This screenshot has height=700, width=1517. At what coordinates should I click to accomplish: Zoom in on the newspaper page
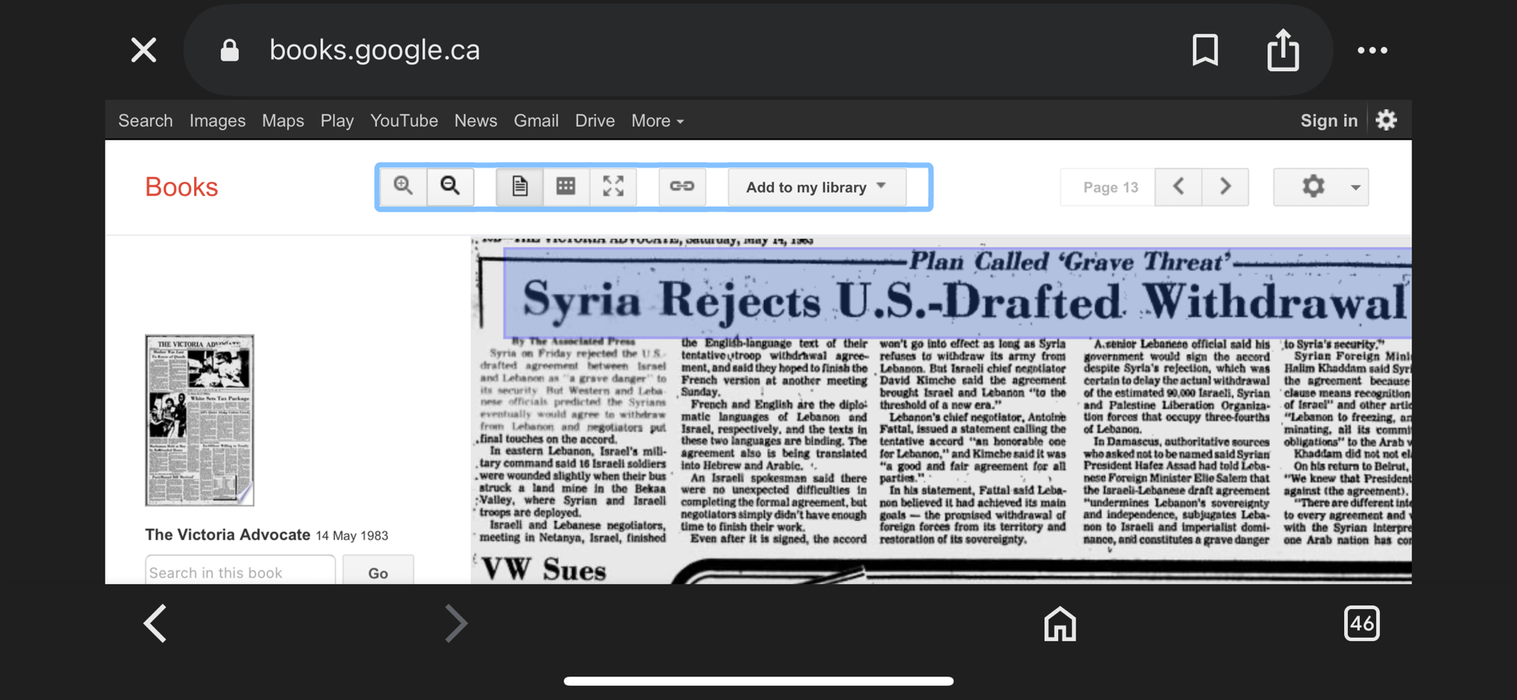pos(404,187)
